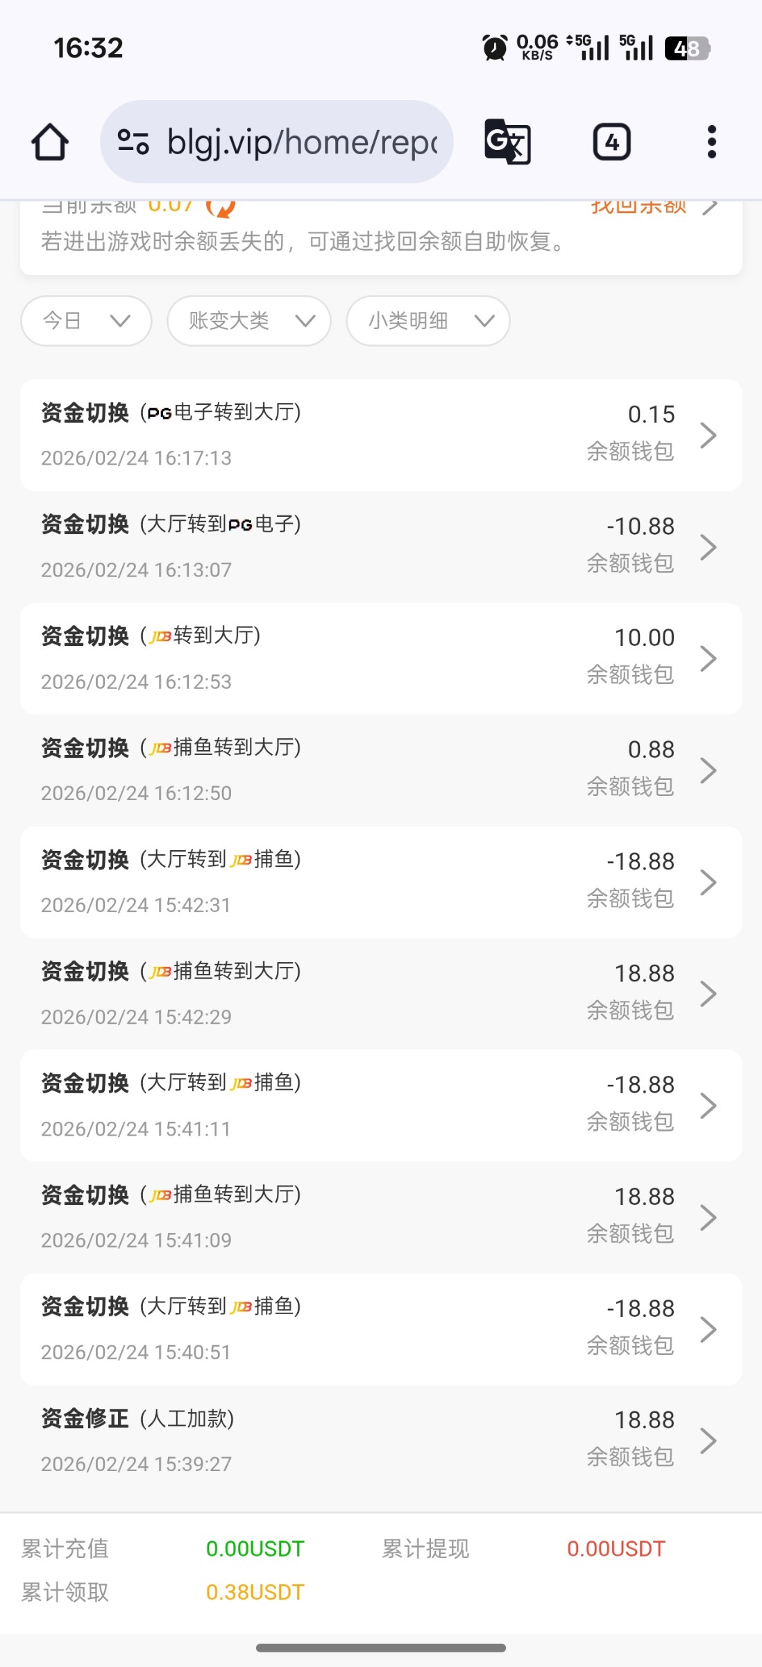Tap the site settings icon in address bar

(x=133, y=142)
